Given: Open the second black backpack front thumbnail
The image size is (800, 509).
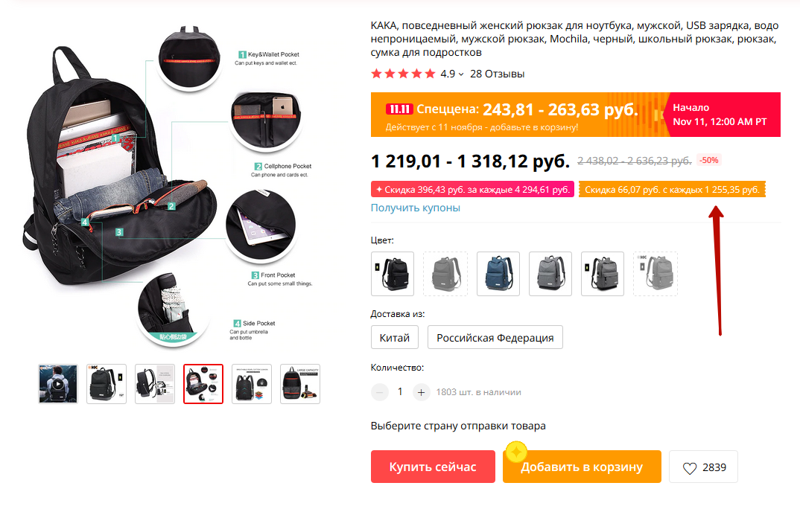Looking at the screenshot, I should point(106,384).
